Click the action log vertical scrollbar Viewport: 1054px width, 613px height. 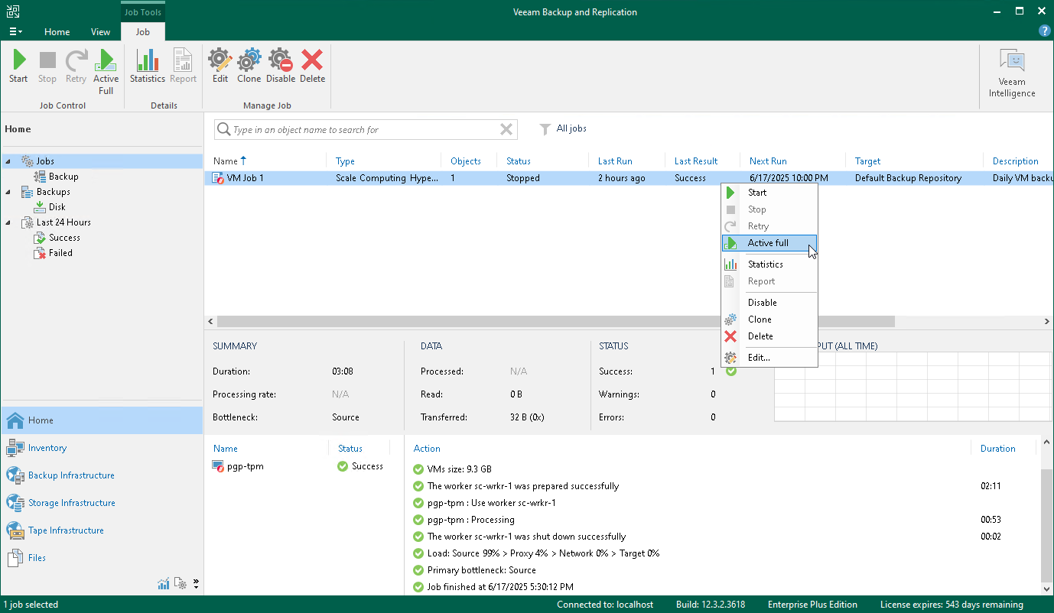pos(1047,525)
